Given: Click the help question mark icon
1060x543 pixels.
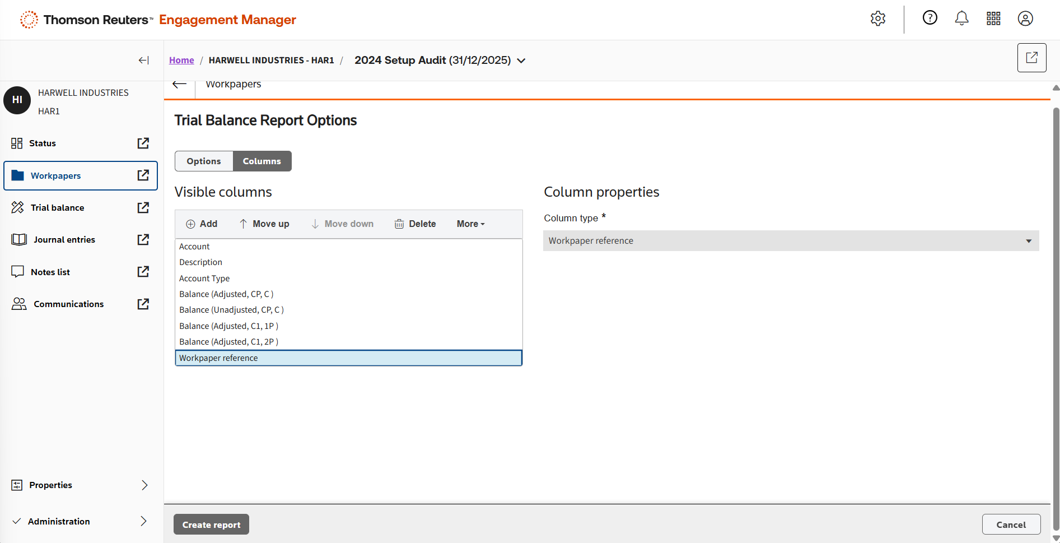Looking at the screenshot, I should tap(930, 18).
